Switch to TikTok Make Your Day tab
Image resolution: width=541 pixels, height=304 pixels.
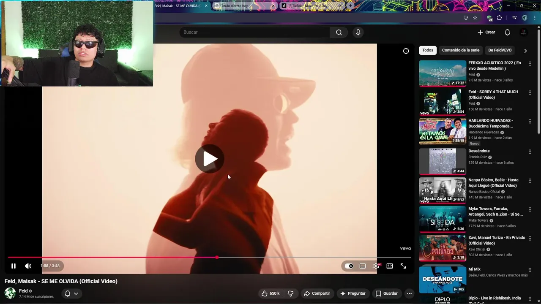[x=311, y=6]
